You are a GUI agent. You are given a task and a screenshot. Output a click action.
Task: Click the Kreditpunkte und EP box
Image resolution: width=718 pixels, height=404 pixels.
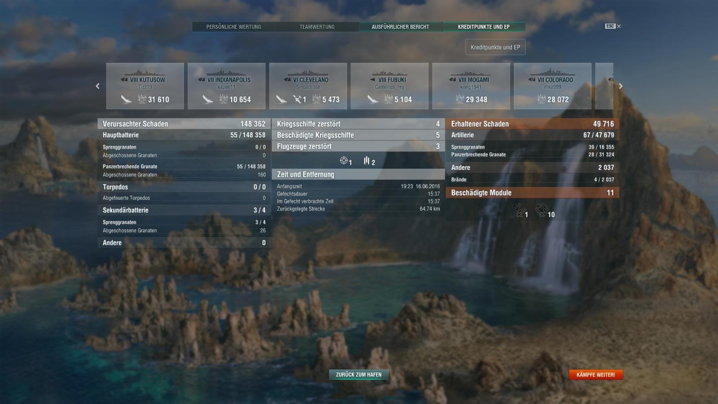pos(495,47)
